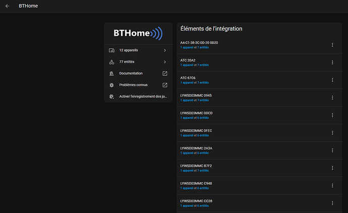This screenshot has width=348, height=213.
Task: Open menu for ATC 20A2
Action: coord(332,62)
